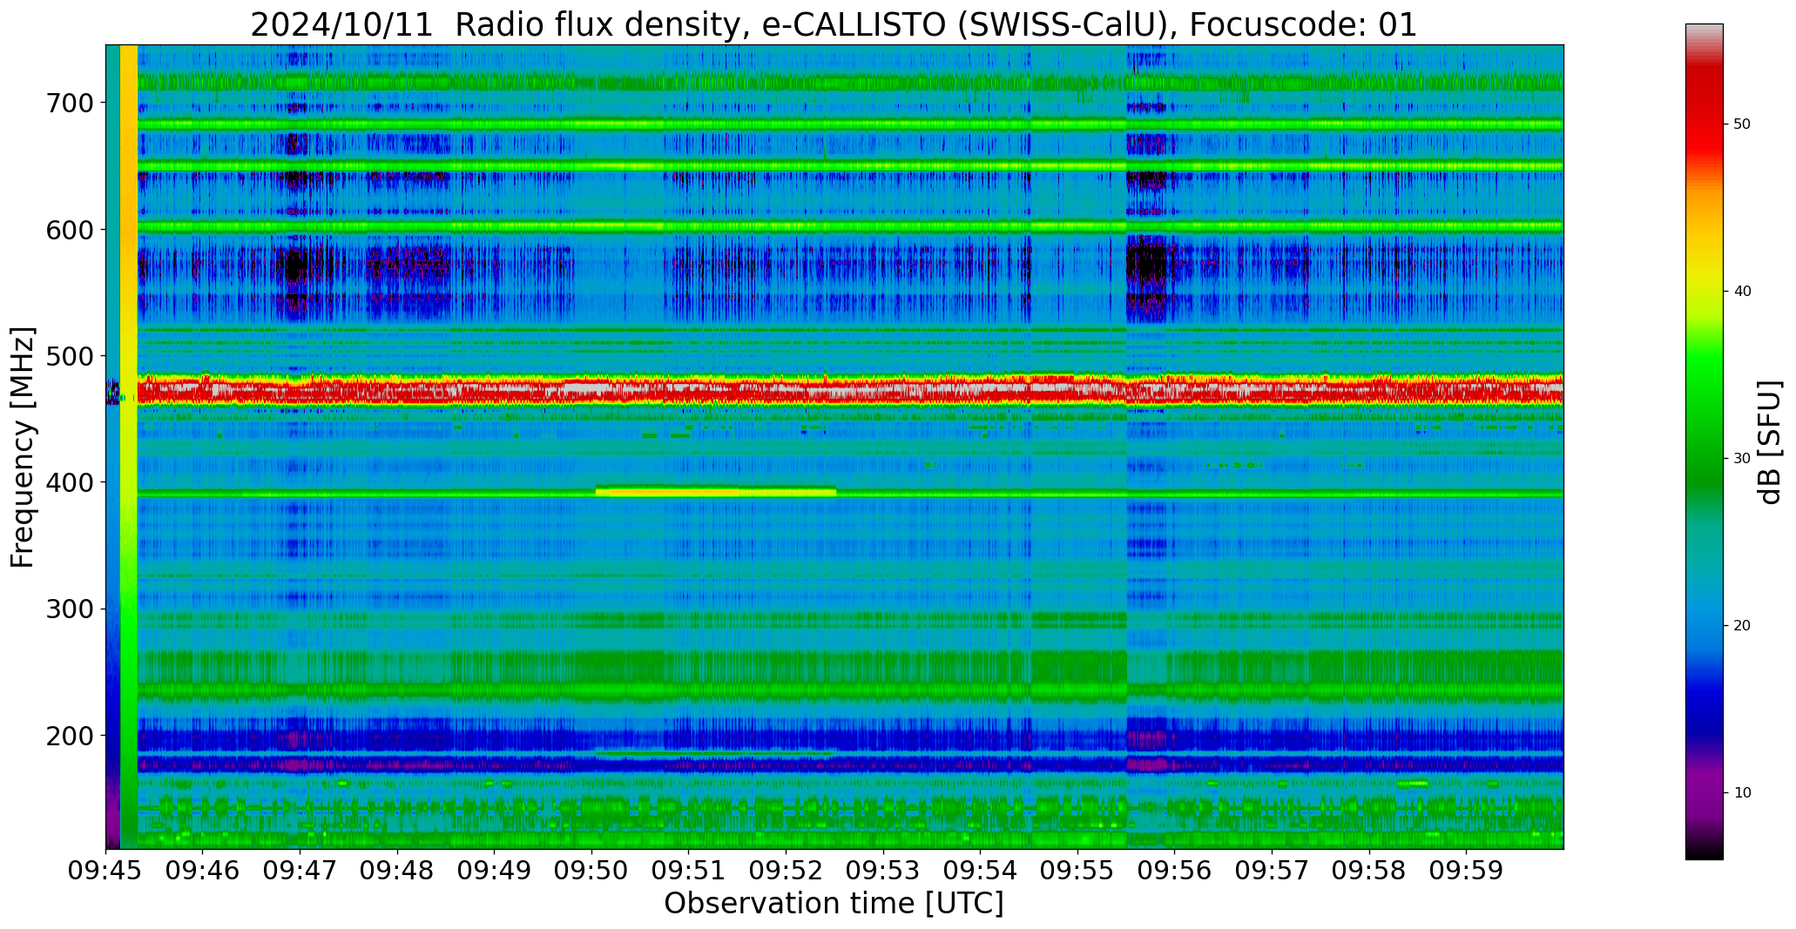This screenshot has width=1796, height=929.
Task: Click the colorbar tick label 10
Action: point(1742,793)
